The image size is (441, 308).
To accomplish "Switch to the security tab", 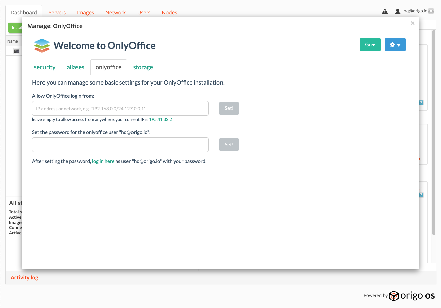I will tap(45, 67).
